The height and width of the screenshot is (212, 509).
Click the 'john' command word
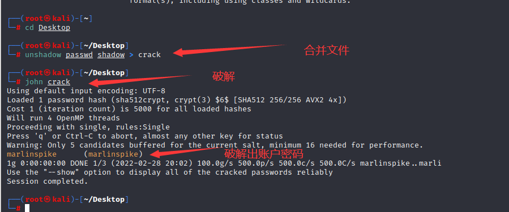34,82
